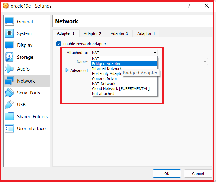The image size is (216, 182).
Task: Expand the Advanced disclosure triangle
Action: (67, 70)
